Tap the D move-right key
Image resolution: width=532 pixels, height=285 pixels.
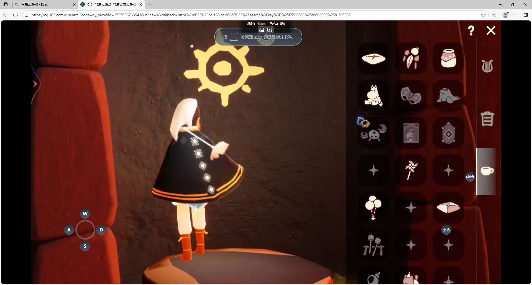click(x=101, y=230)
